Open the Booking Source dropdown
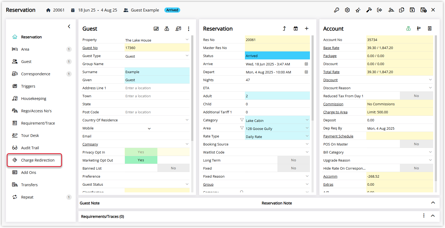This screenshot has height=228, width=445. 307,144
